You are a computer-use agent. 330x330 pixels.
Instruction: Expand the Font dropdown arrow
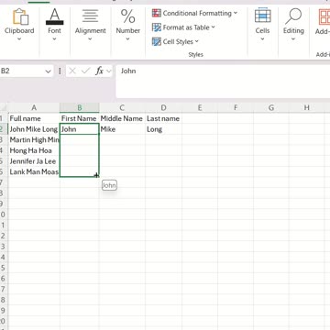click(54, 38)
